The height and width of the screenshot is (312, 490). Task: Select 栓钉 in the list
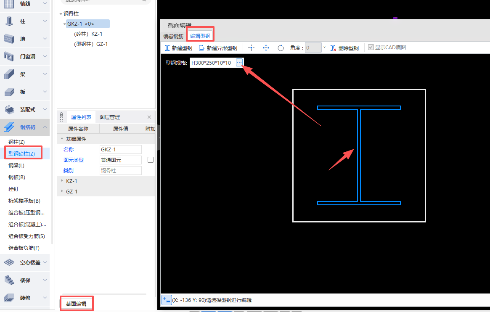[13, 189]
